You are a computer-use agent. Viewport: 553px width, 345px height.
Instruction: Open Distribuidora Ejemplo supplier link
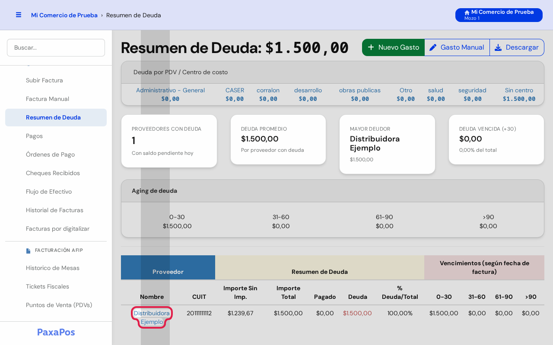[x=152, y=317]
